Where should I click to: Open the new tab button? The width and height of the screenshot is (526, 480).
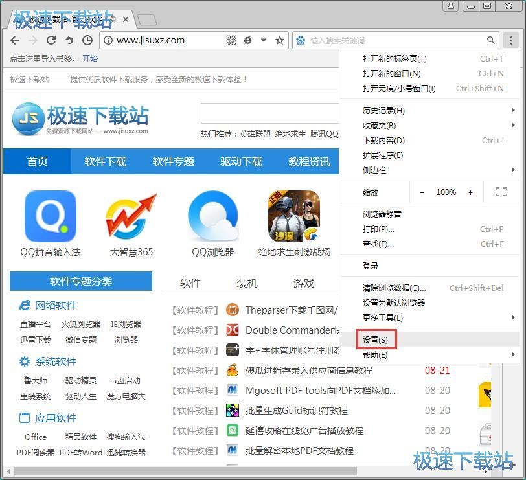pos(147,19)
